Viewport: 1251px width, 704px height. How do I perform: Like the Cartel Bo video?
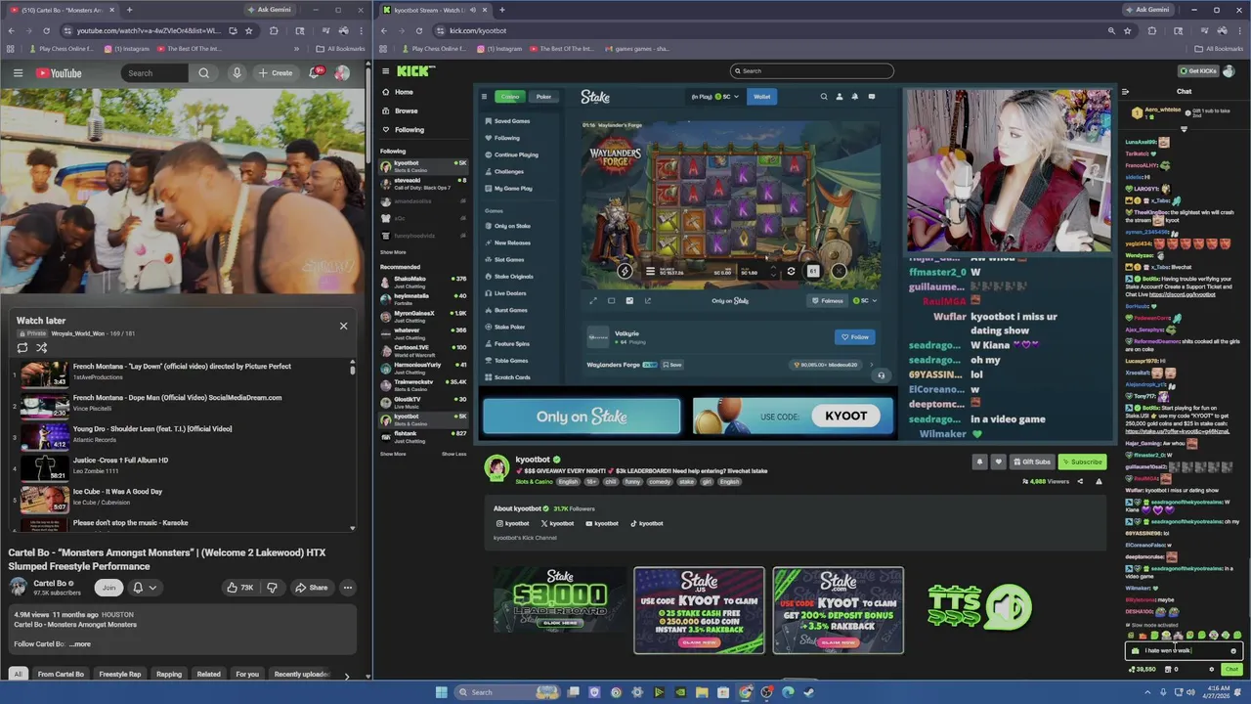click(x=238, y=588)
